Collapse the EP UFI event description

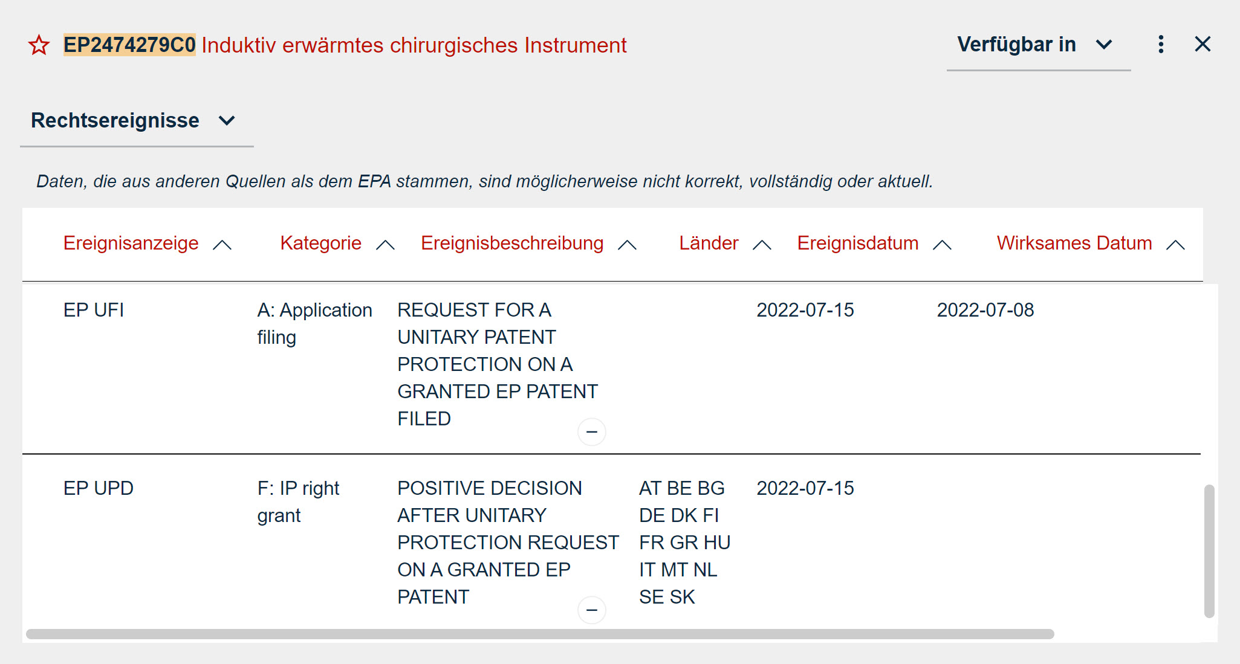[x=592, y=432]
